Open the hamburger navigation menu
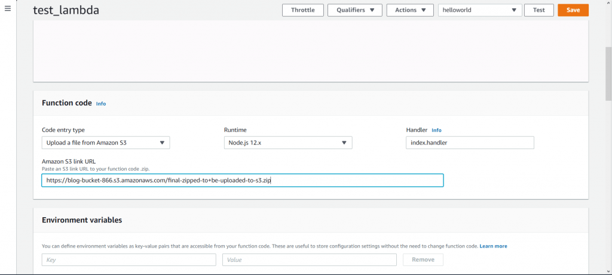This screenshot has height=275, width=612. [8, 10]
